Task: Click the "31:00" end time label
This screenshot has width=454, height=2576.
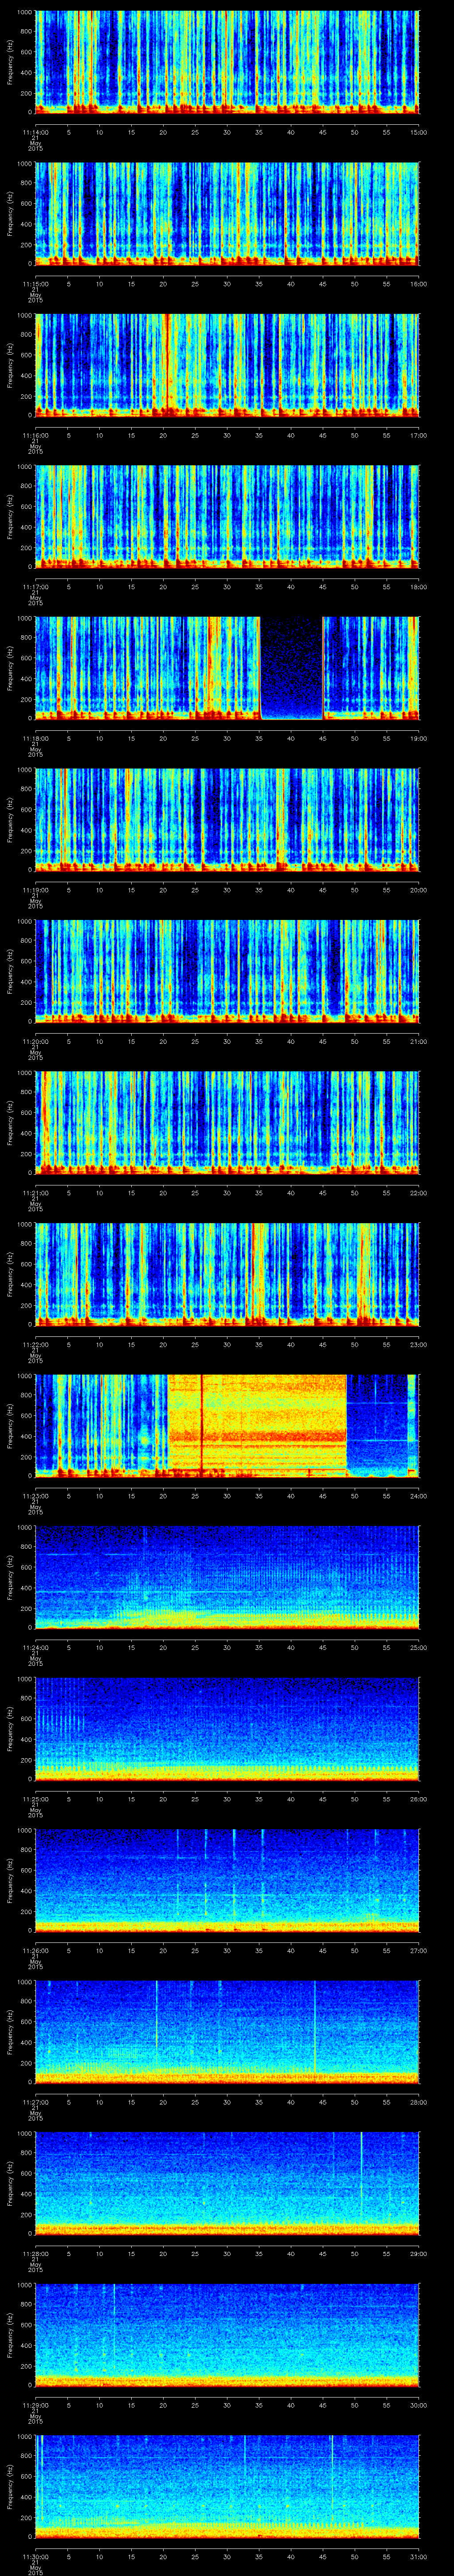Action: pyautogui.click(x=418, y=2556)
